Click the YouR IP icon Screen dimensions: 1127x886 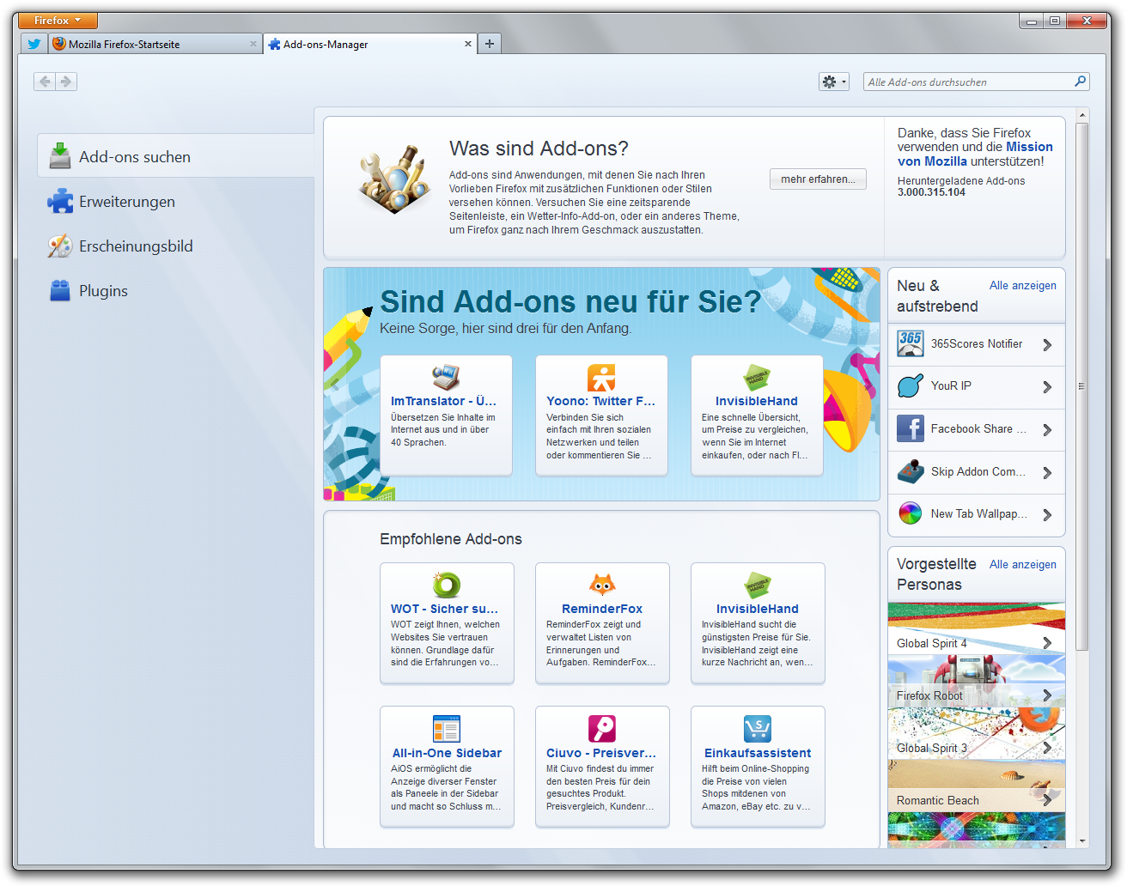911,386
